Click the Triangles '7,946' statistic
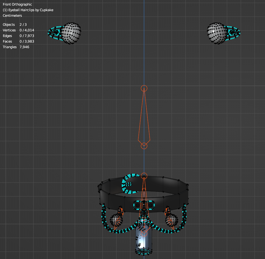Viewport: 265px width, 259px height. click(24, 47)
